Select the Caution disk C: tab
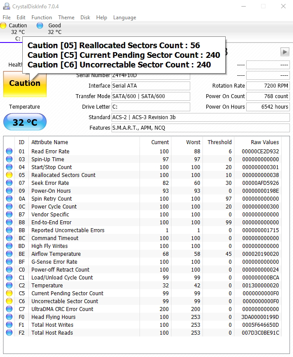The image size is (293, 357). click(14, 32)
